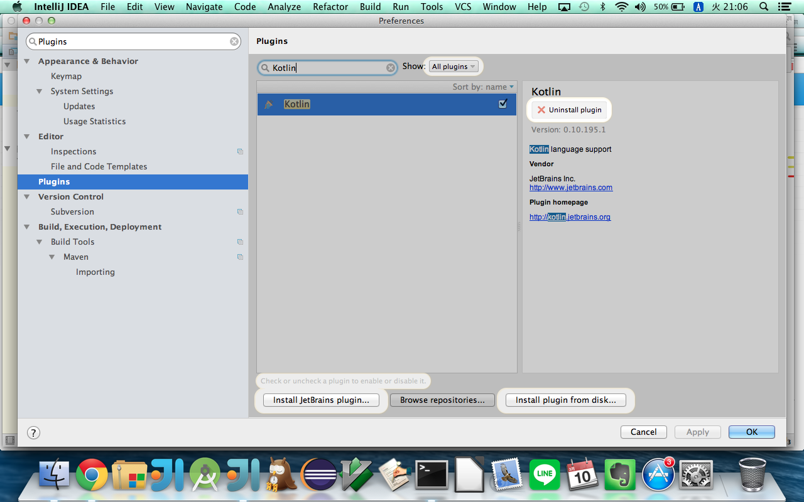Click the OK button
Viewport: 804px width, 502px height.
pyautogui.click(x=752, y=432)
